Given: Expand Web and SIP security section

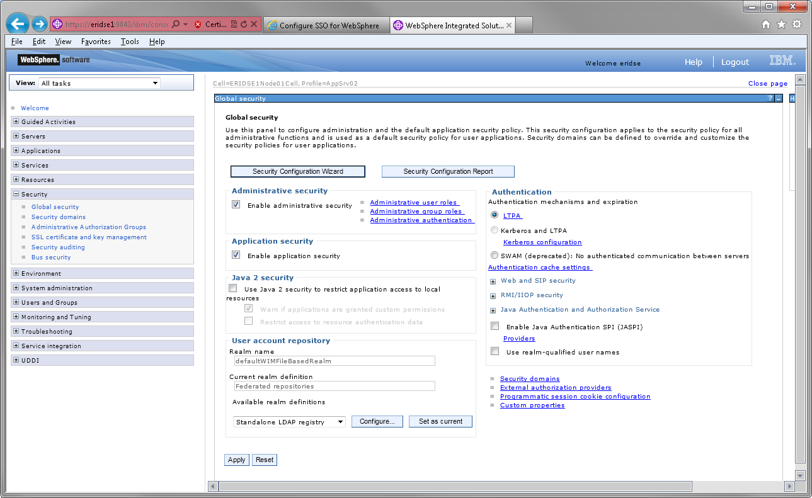Looking at the screenshot, I should coord(493,281).
